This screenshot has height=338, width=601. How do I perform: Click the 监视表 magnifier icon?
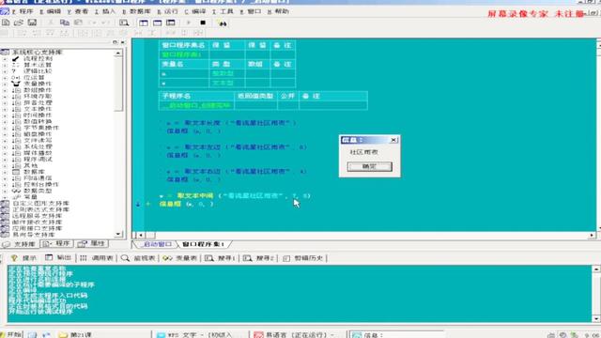click(x=125, y=258)
